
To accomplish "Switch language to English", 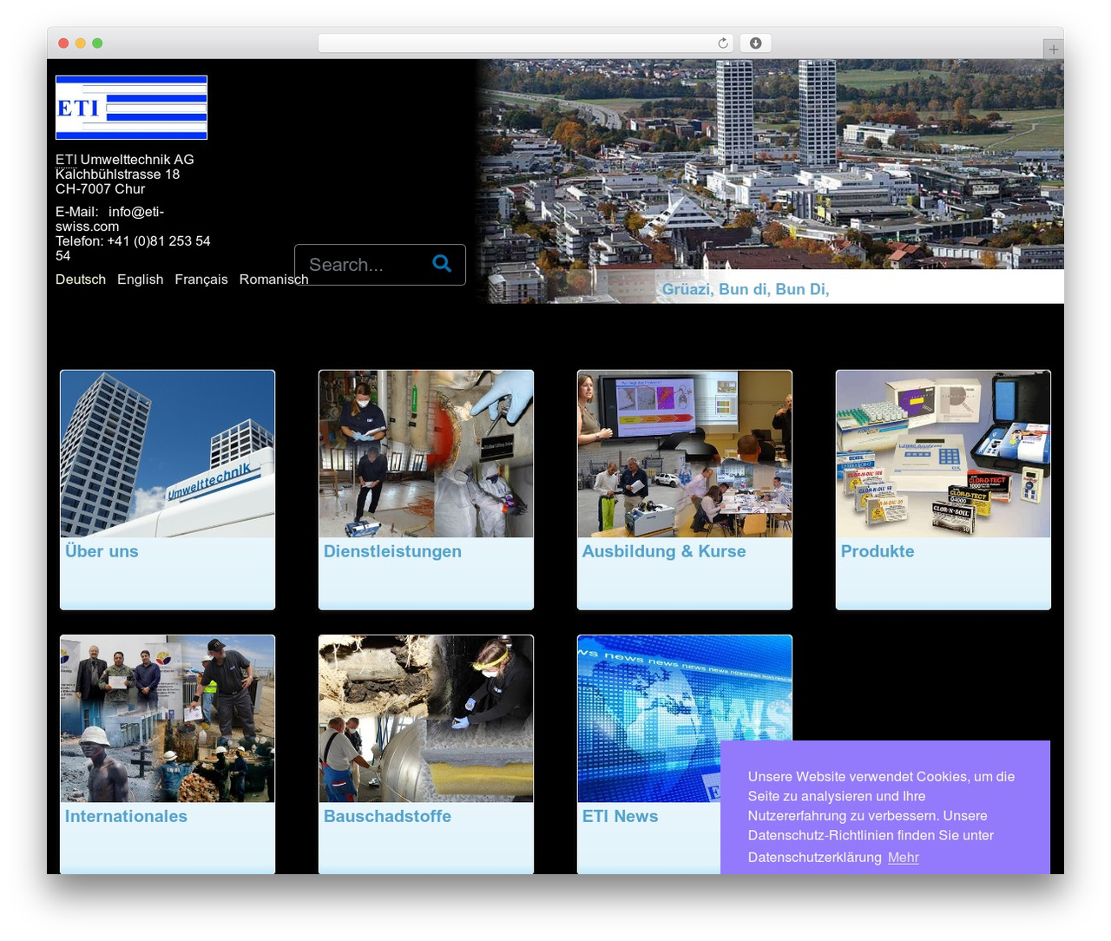I will (141, 280).
